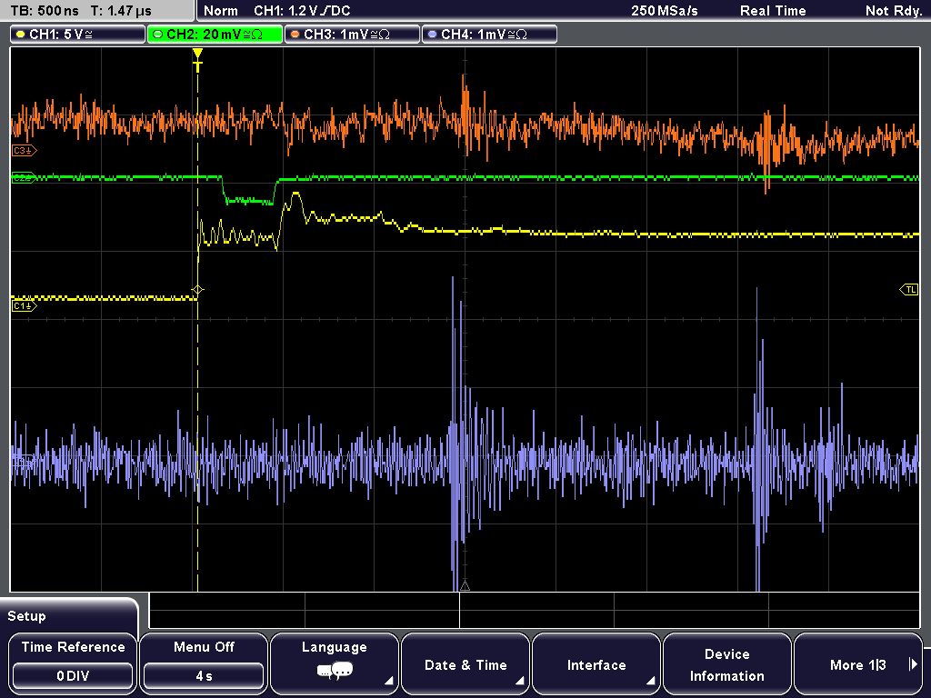Open the Menu Off setting
The width and height of the screenshot is (931, 698).
click(204, 647)
